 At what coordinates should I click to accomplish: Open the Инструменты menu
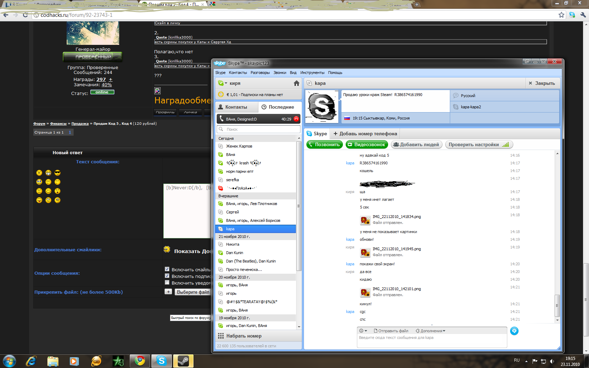point(312,73)
